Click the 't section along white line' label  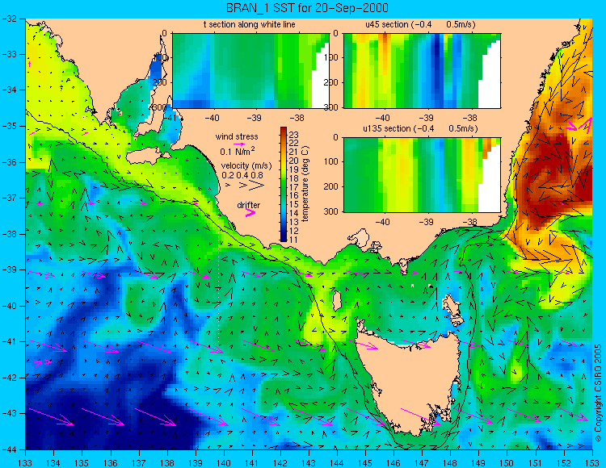pyautogui.click(x=250, y=24)
